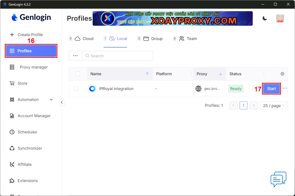This screenshot has width=295, height=196.
Task: Open the 25 / page dropdown
Action: (x=273, y=106)
